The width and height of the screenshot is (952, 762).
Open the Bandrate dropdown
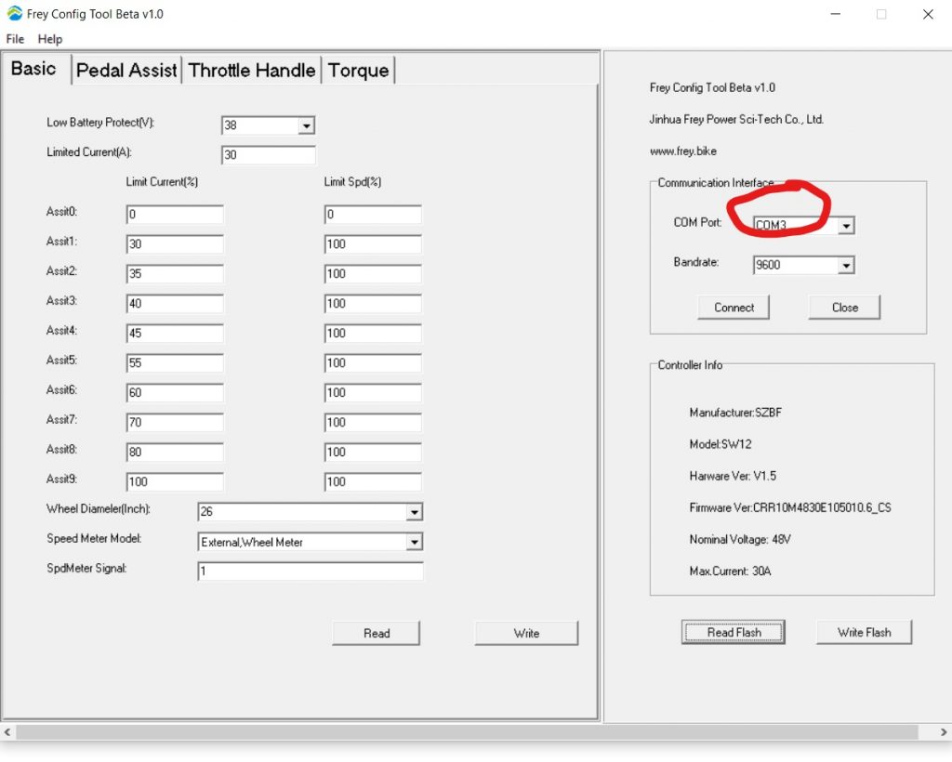point(846,265)
